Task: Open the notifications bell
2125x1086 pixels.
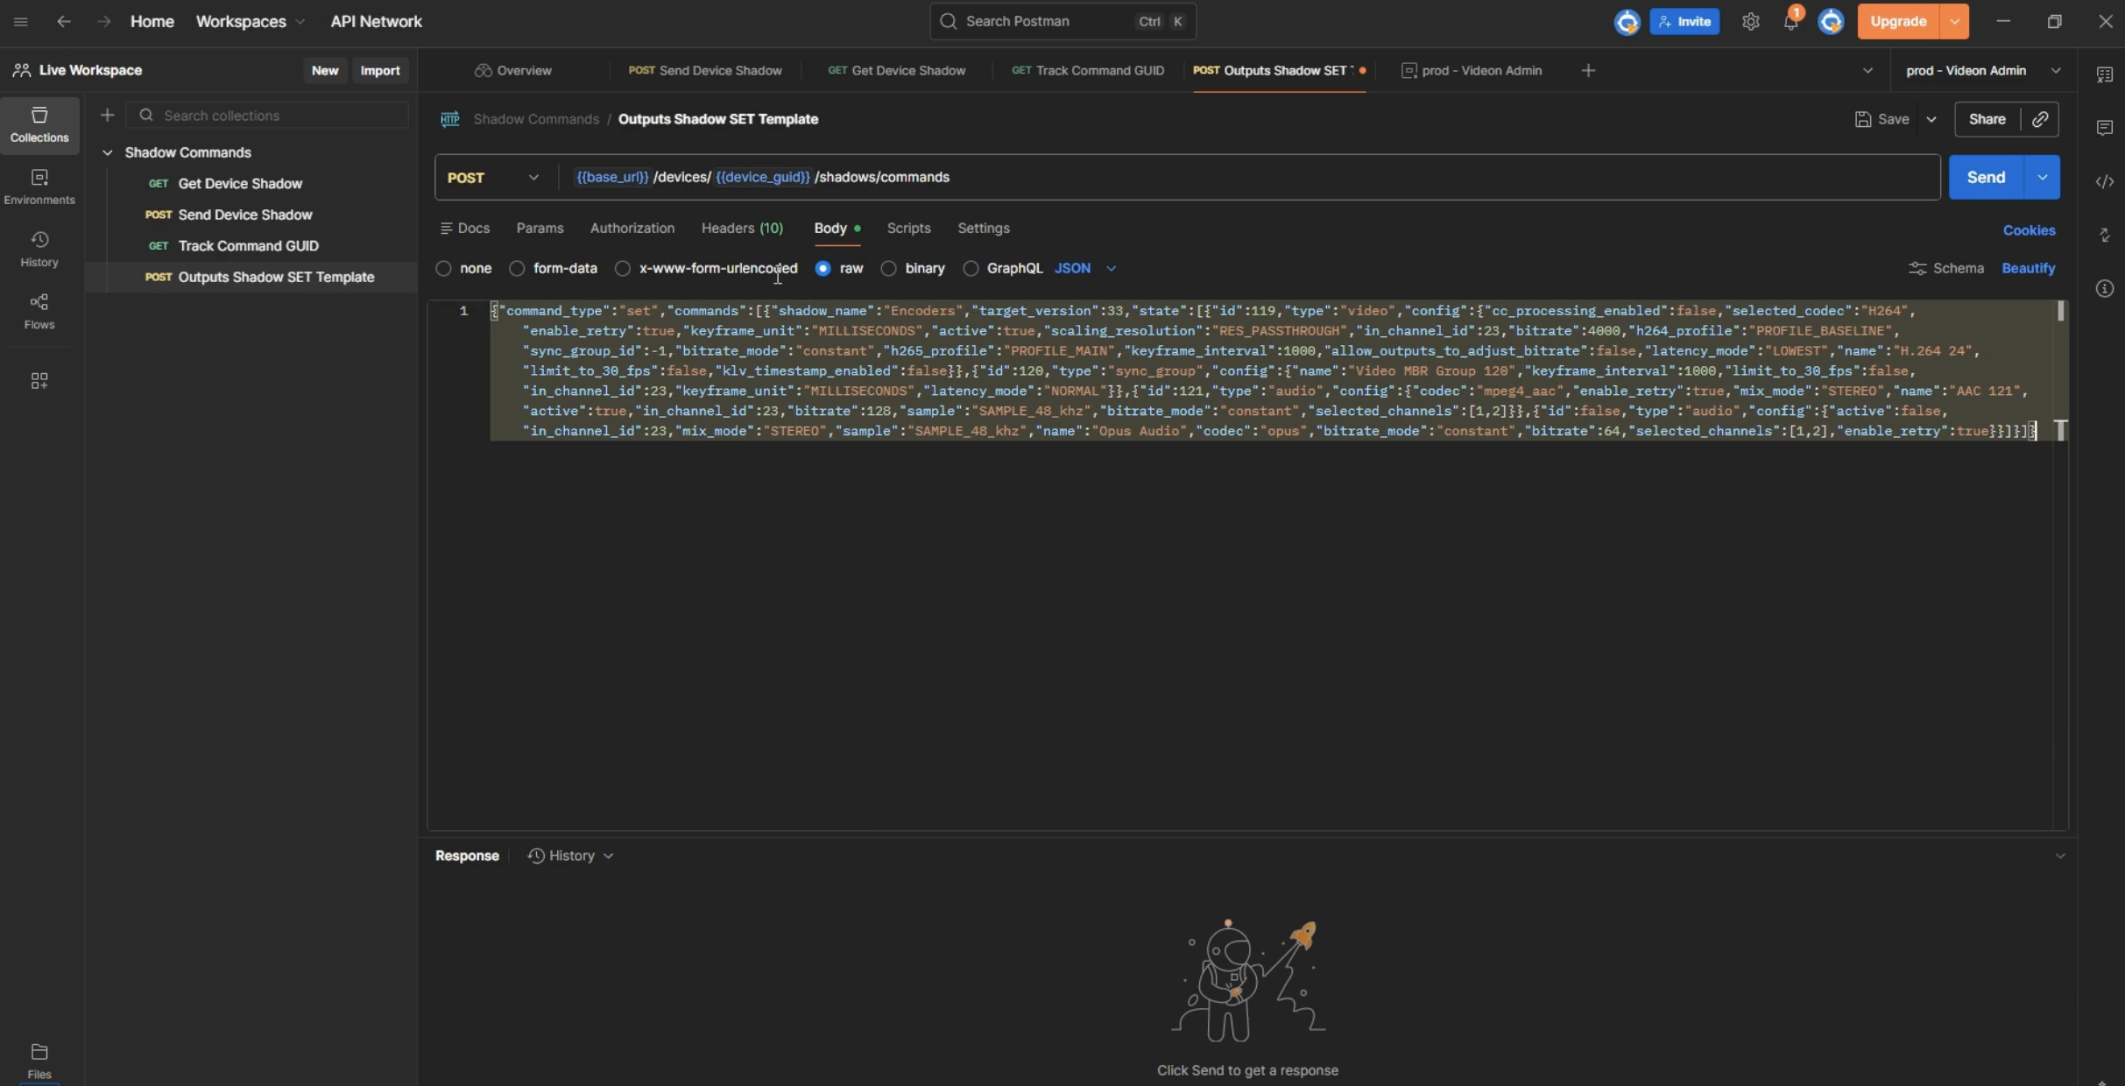Action: click(x=1790, y=22)
